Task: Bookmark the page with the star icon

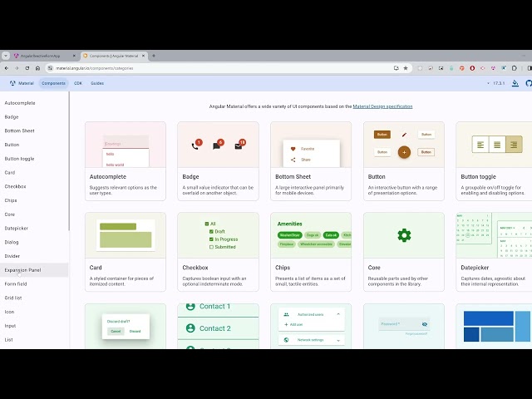Action: click(x=406, y=68)
